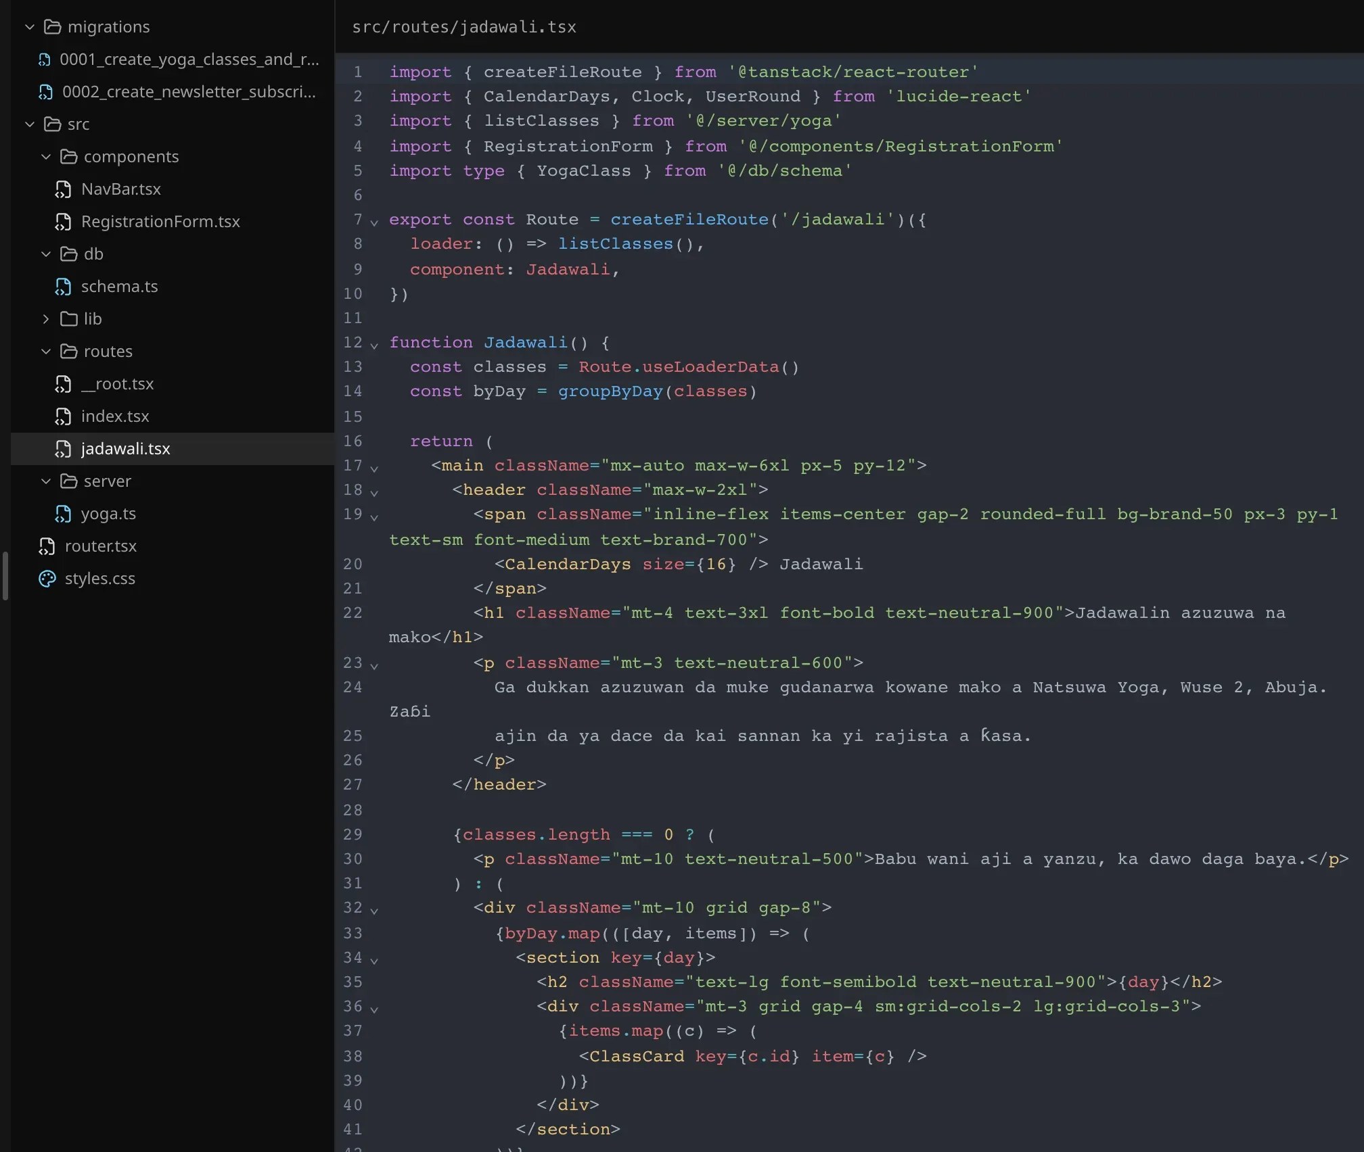Click the file icon for __root.tsx
1364x1152 pixels.
[63, 384]
